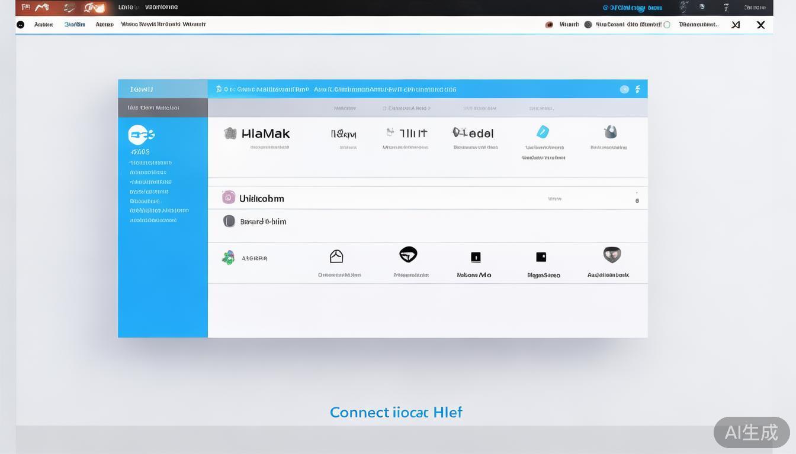Click the HlaMak app icon
The width and height of the screenshot is (796, 454).
[230, 134]
